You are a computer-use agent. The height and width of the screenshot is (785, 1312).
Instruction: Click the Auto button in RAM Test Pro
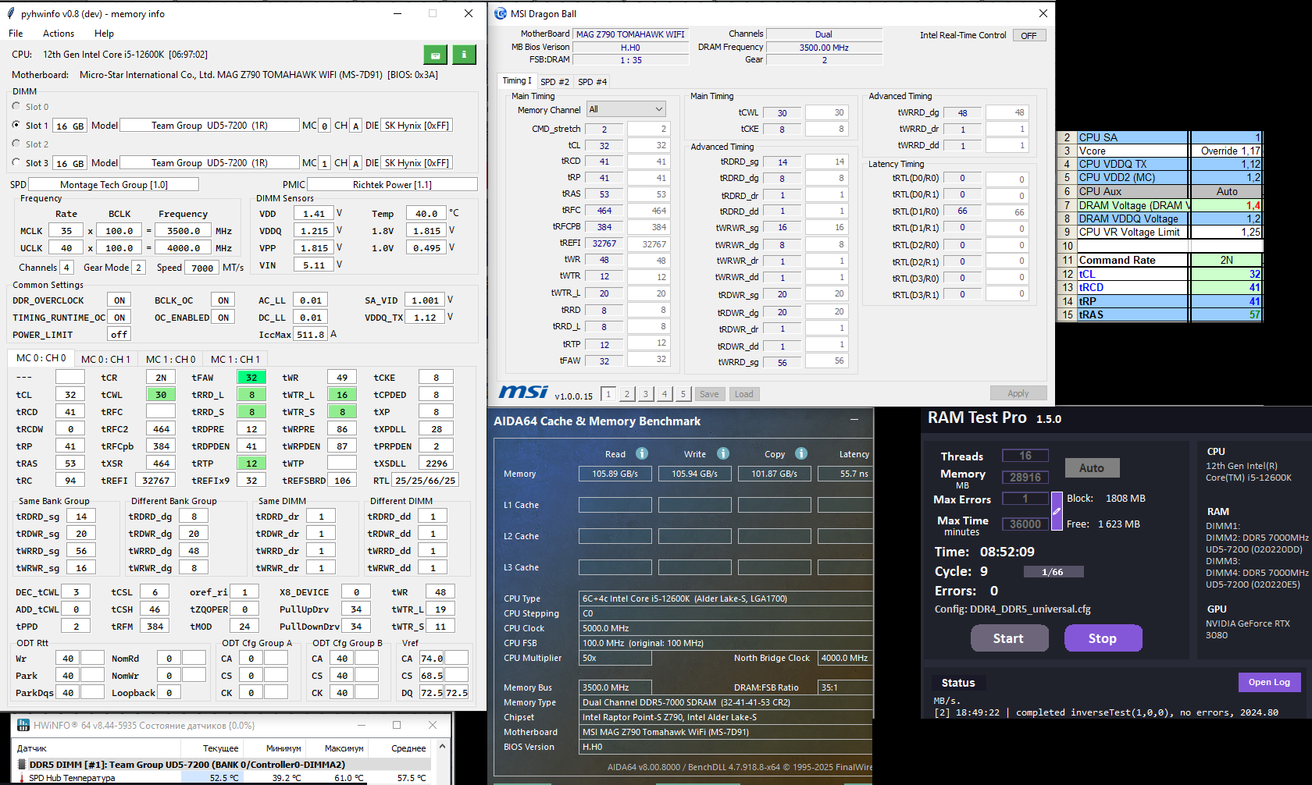1092,468
